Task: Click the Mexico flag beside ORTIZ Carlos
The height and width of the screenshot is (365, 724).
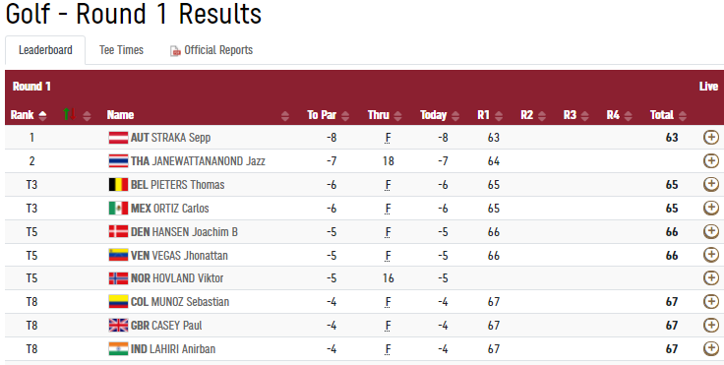Action: (118, 209)
